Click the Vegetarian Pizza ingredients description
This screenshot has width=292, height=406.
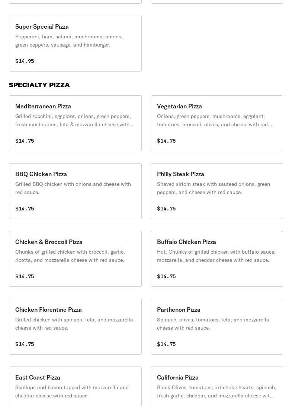(x=214, y=120)
